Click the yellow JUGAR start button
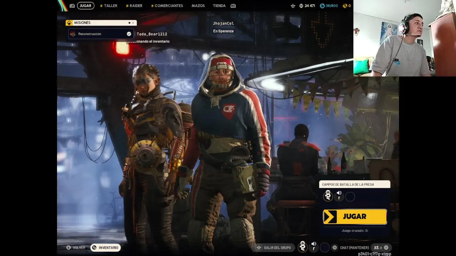The width and height of the screenshot is (456, 256). tap(355, 217)
